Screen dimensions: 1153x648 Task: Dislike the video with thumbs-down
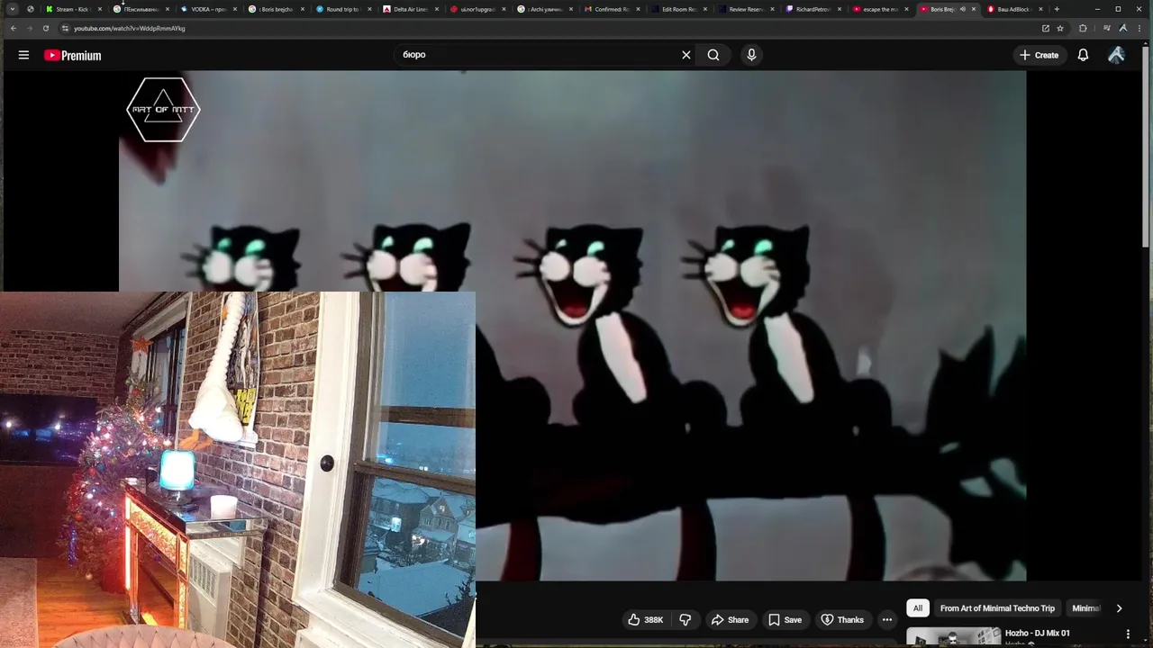click(x=685, y=620)
